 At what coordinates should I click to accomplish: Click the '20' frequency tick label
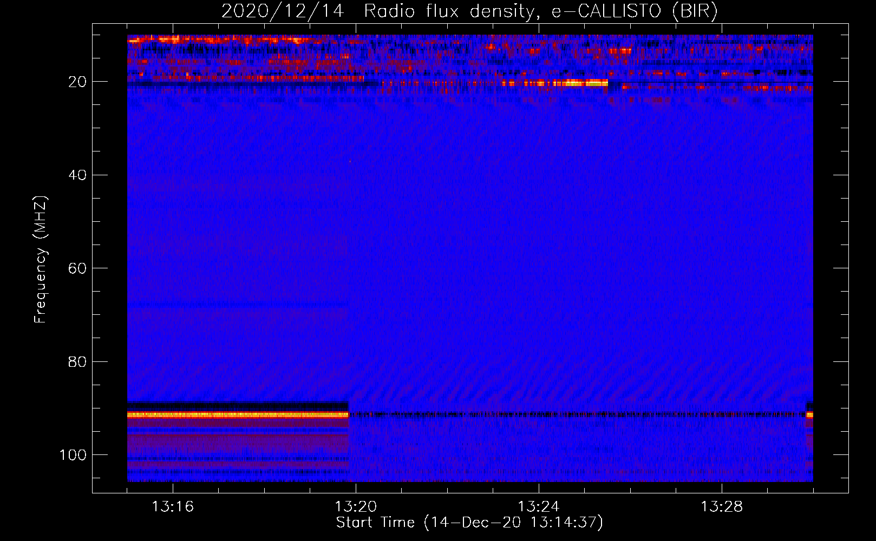point(77,82)
